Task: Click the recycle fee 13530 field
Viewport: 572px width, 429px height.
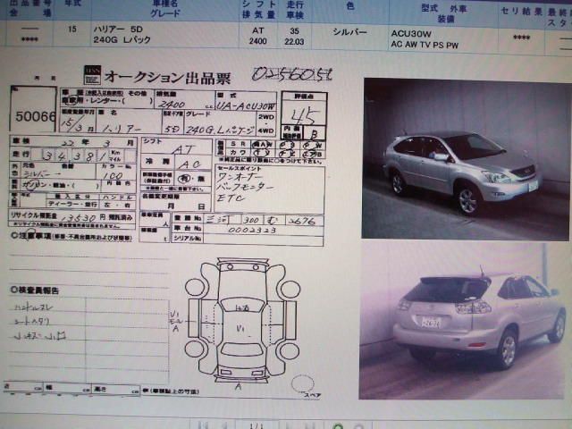Action: click(x=79, y=218)
